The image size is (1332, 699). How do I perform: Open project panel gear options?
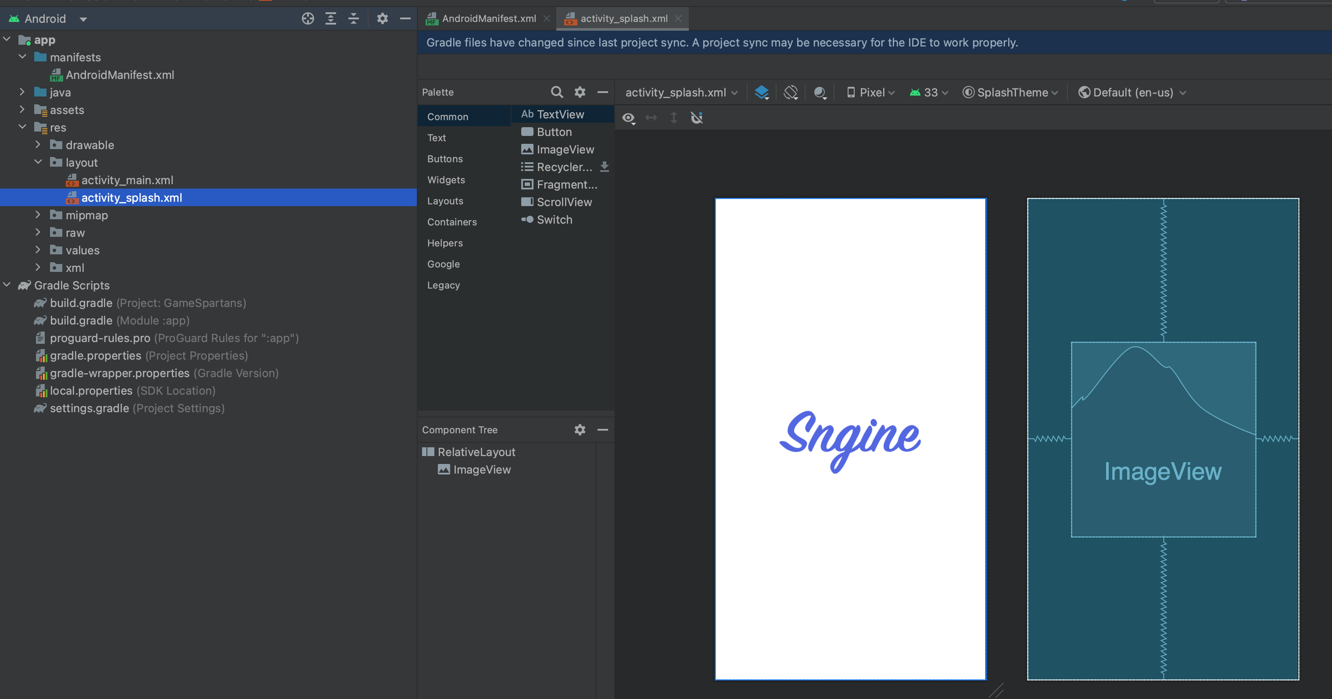(382, 18)
